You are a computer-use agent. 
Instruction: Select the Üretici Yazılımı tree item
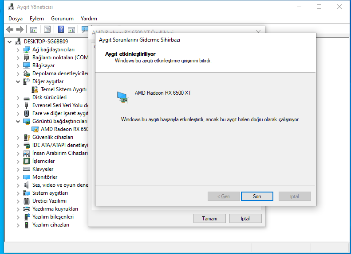[49, 201]
